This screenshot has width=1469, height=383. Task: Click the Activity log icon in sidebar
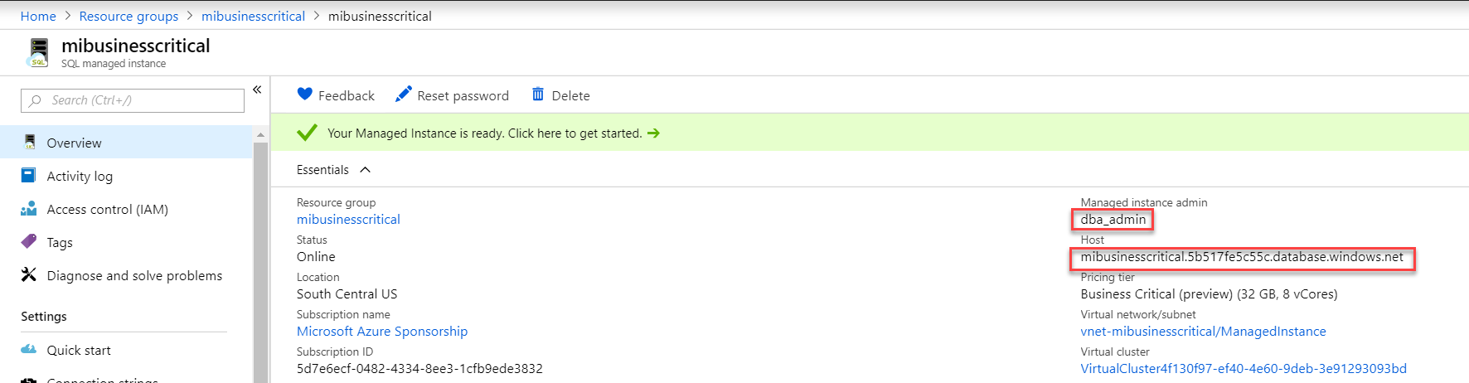point(29,176)
